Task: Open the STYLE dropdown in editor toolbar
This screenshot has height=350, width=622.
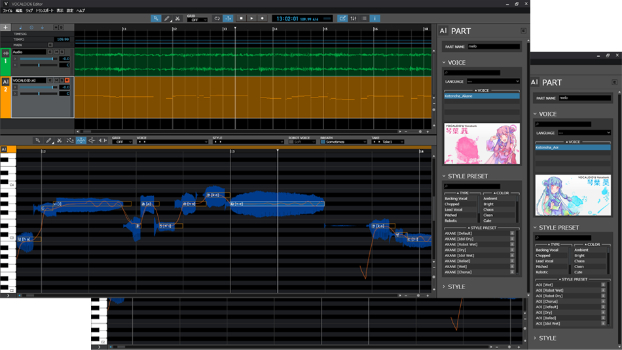Action: [x=248, y=142]
